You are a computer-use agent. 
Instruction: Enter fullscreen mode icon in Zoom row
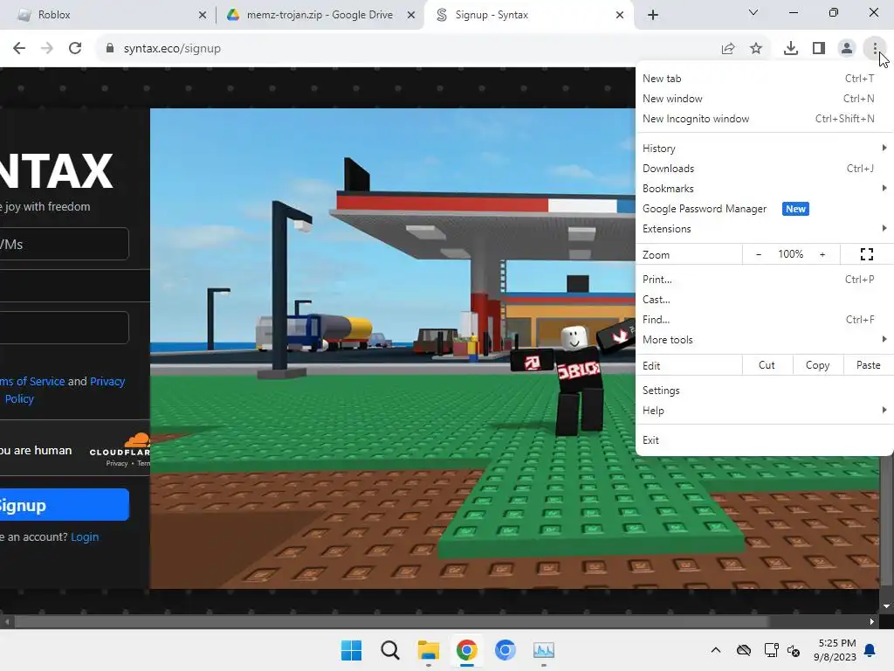pyautogui.click(x=867, y=254)
